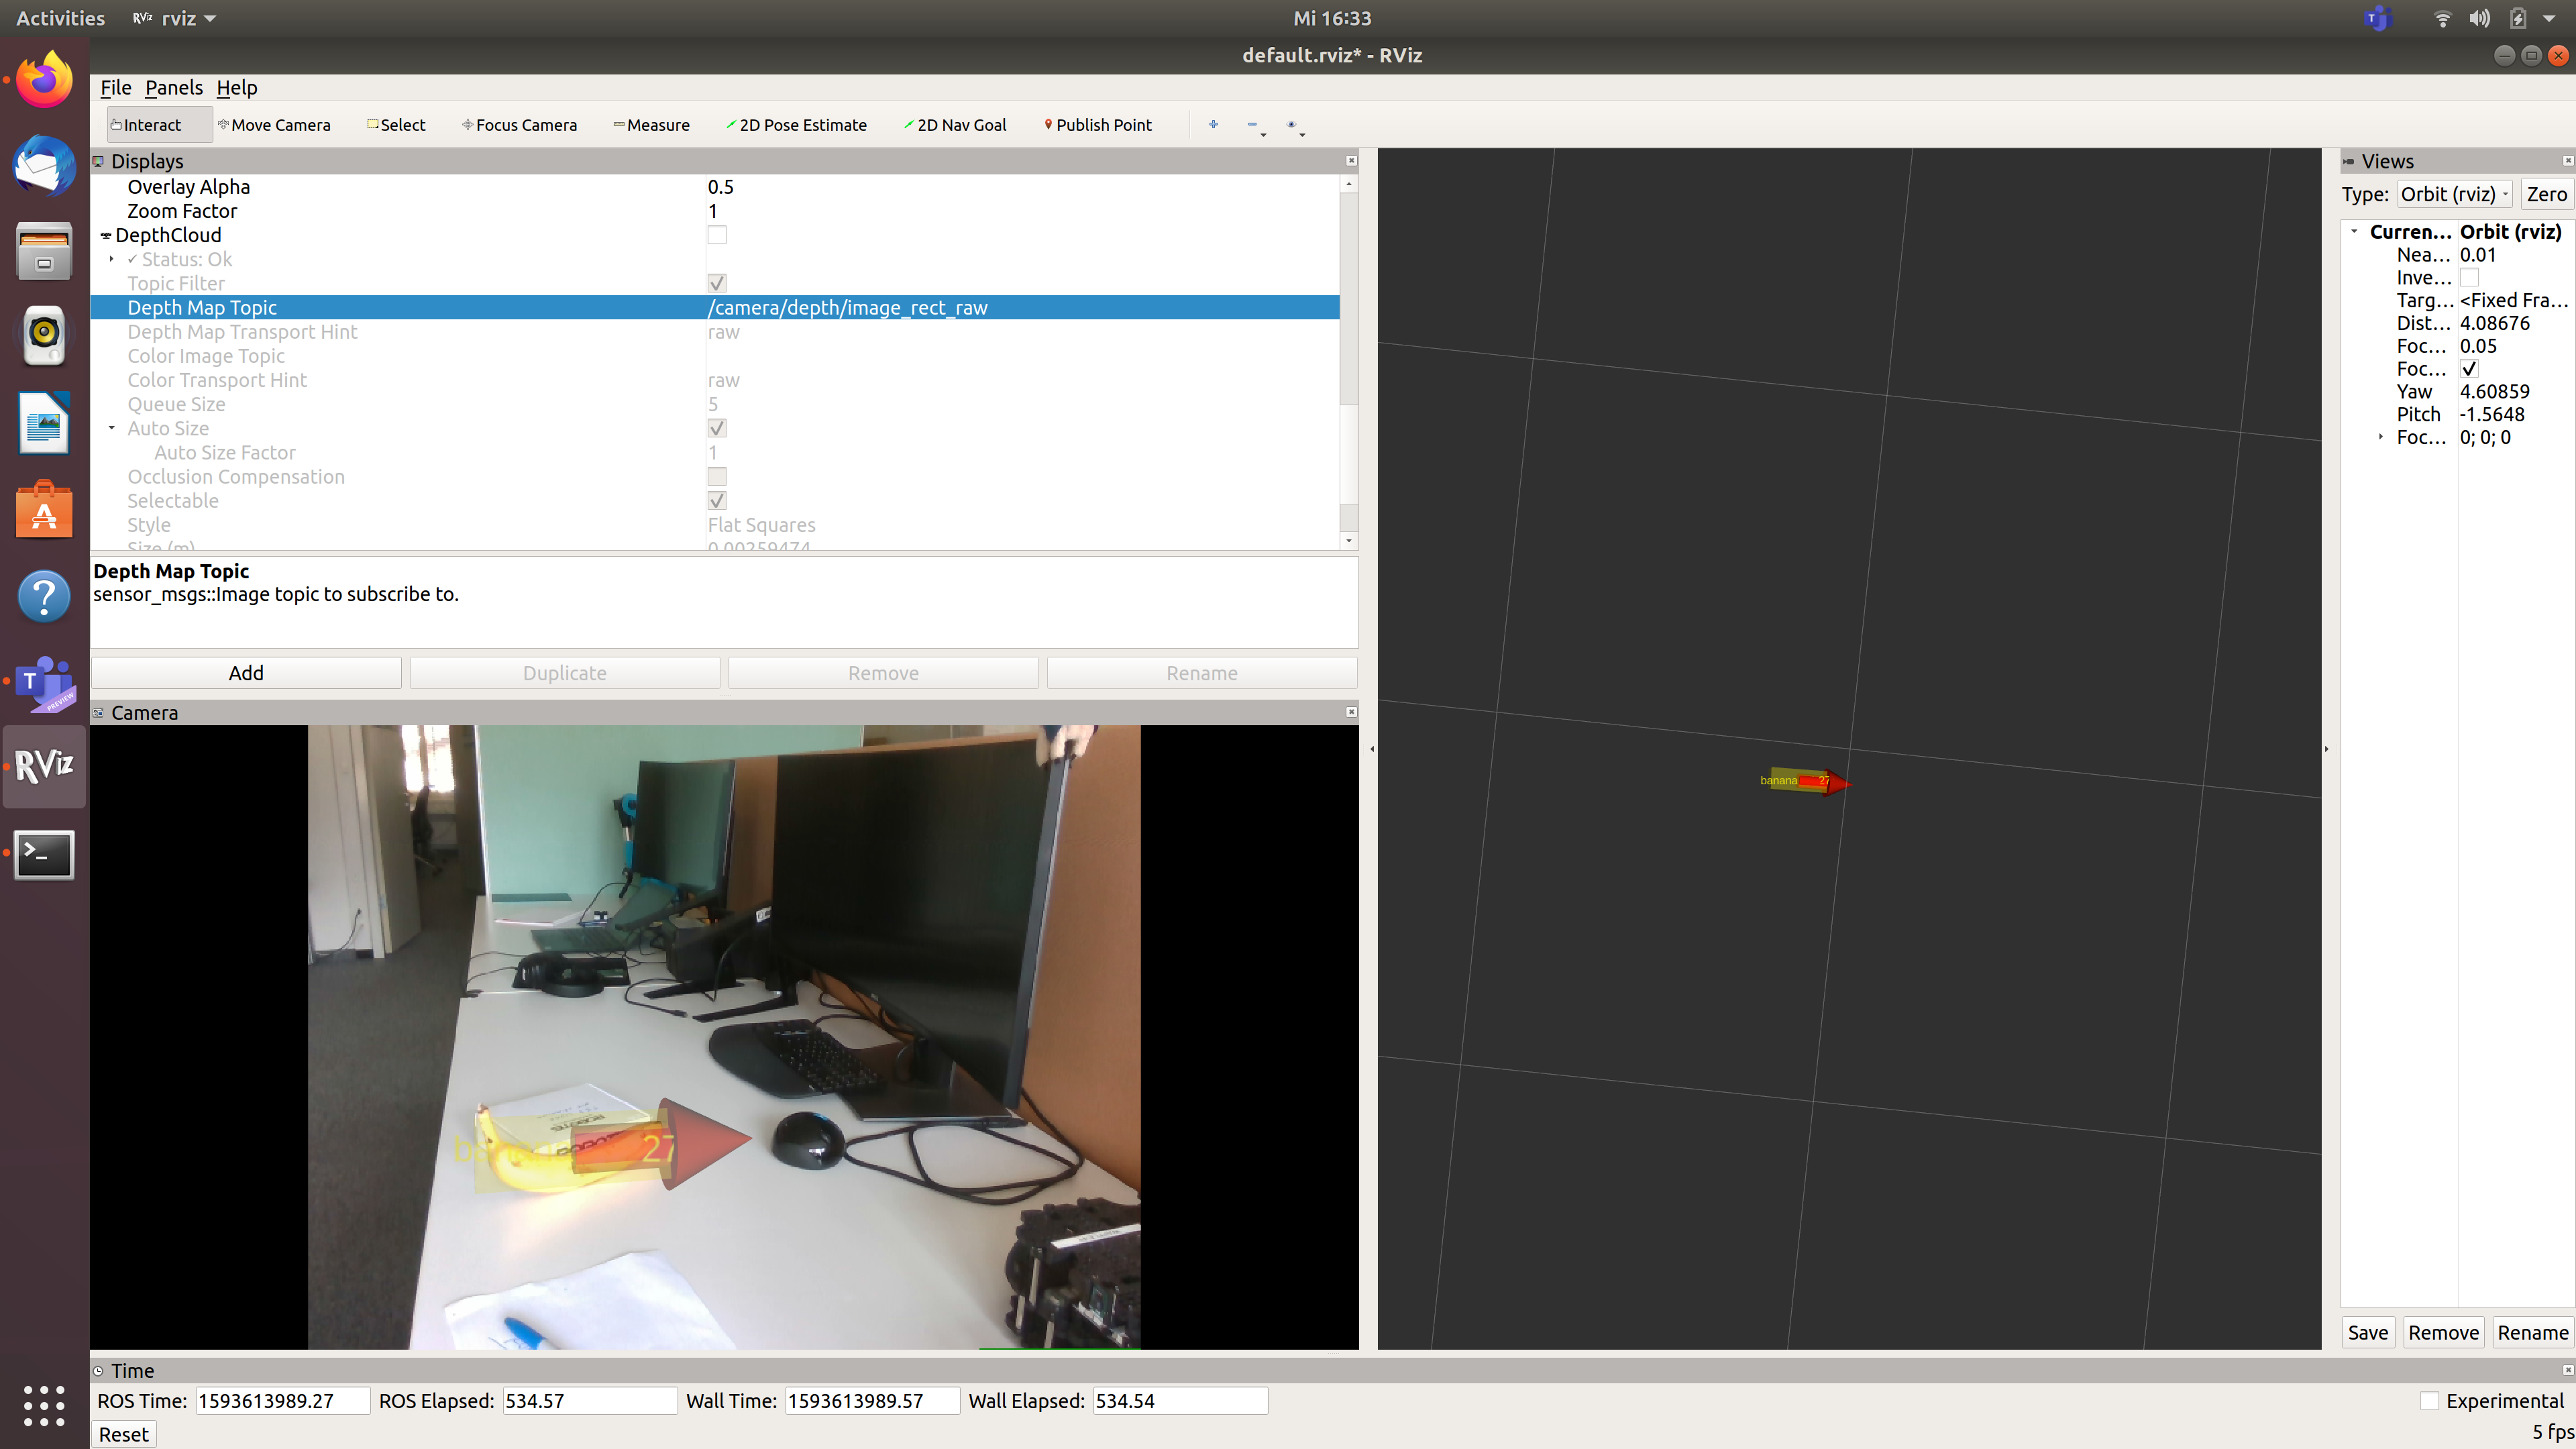Click the Reset button in Time panel
2576x1449 pixels.
pyautogui.click(x=123, y=1433)
